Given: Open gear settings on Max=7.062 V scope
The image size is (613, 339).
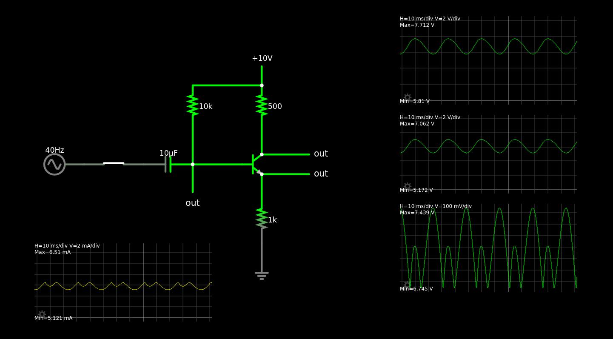Looking at the screenshot, I should 407,186.
